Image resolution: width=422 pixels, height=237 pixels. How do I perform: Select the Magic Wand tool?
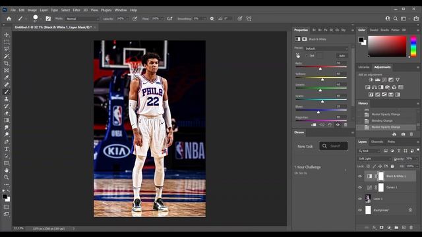(7, 56)
